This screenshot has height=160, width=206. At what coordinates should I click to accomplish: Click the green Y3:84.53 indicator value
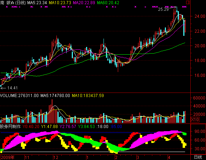[x=86, y=127]
